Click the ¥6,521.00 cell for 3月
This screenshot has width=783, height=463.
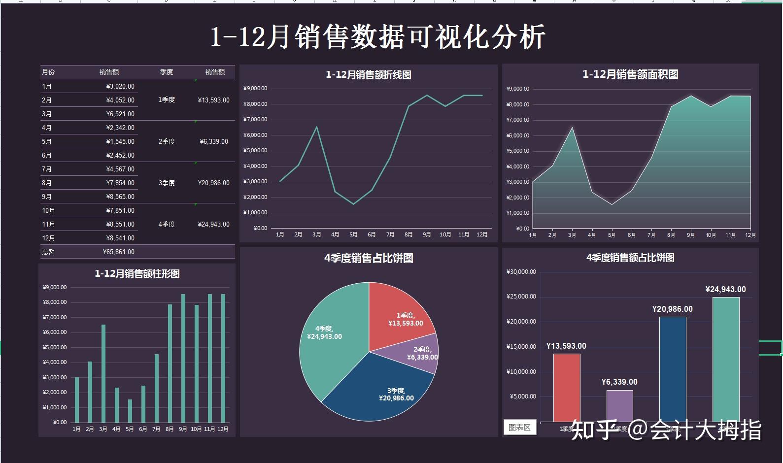tap(120, 114)
